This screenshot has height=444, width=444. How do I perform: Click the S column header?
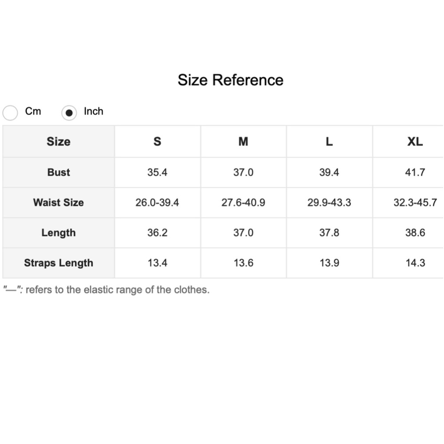[x=157, y=142]
